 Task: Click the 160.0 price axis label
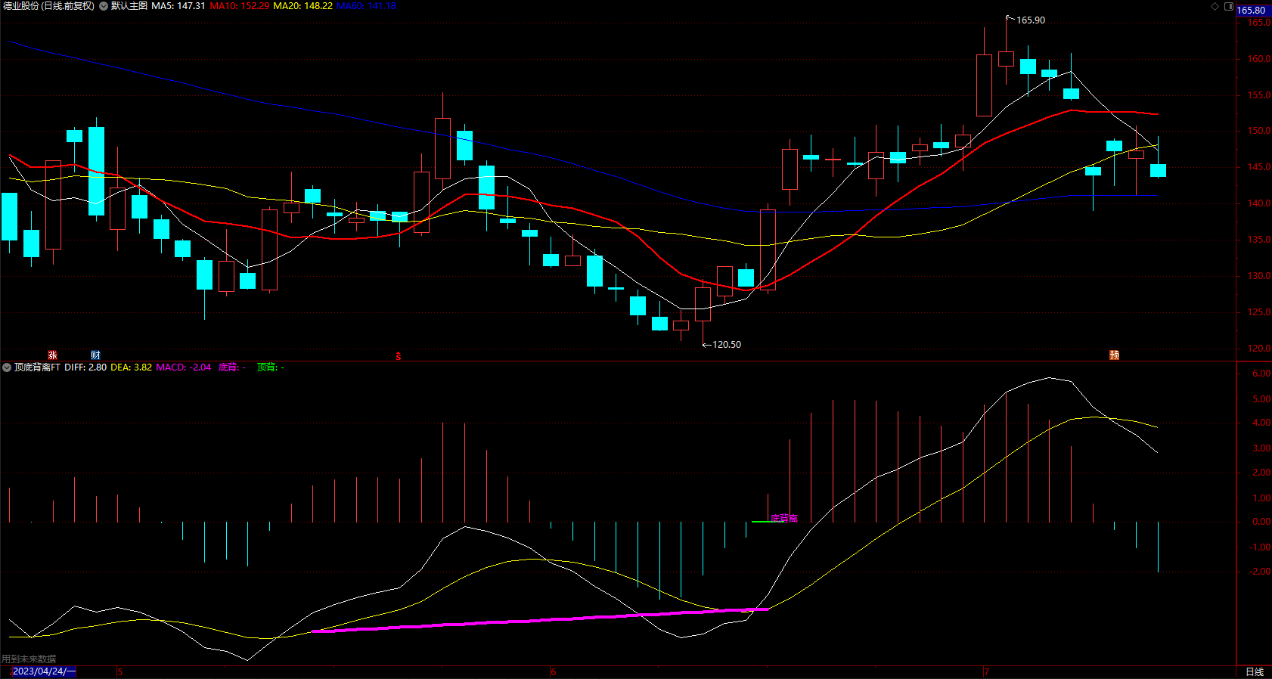pyautogui.click(x=1258, y=59)
